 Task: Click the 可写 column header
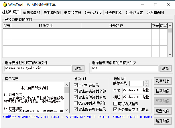pyautogui.click(x=163, y=26)
